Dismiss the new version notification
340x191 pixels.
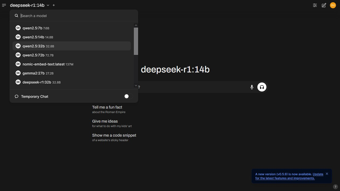(327, 174)
